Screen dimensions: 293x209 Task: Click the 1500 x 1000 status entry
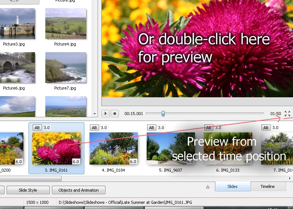pos(37,202)
